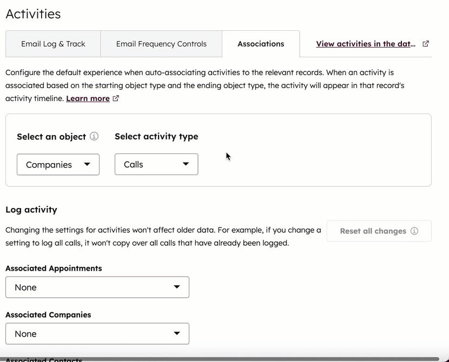The height and width of the screenshot is (362, 449).
Task: Click the caret arrow in the Companies selector
Action: (87, 165)
